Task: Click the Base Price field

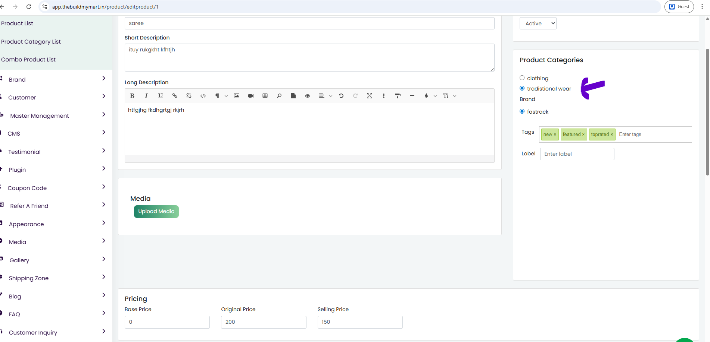Action: pos(167,322)
